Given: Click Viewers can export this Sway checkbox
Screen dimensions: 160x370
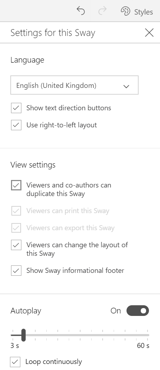Looking at the screenshot, I should (x=16, y=228).
